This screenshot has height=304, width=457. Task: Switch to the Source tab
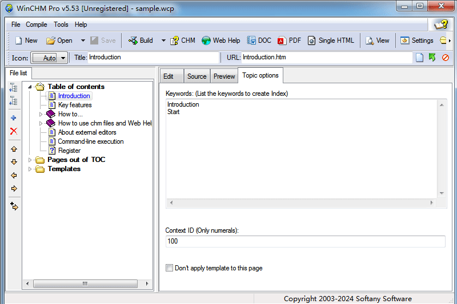click(197, 76)
